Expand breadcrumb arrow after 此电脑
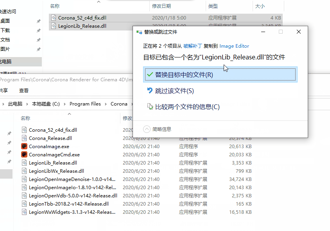Screen dimensions: 330x231 pos(27,104)
